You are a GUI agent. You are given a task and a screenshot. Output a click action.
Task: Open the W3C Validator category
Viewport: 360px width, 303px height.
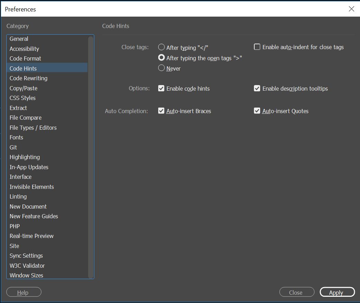pyautogui.click(x=27, y=266)
